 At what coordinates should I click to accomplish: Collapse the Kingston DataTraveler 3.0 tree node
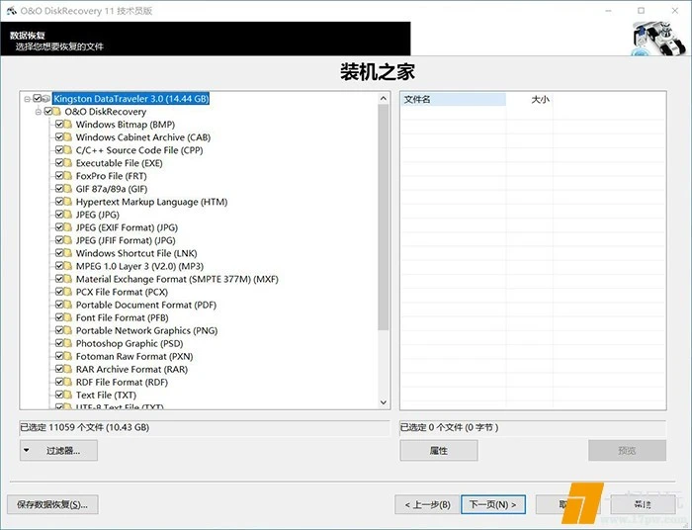pyautogui.click(x=27, y=99)
